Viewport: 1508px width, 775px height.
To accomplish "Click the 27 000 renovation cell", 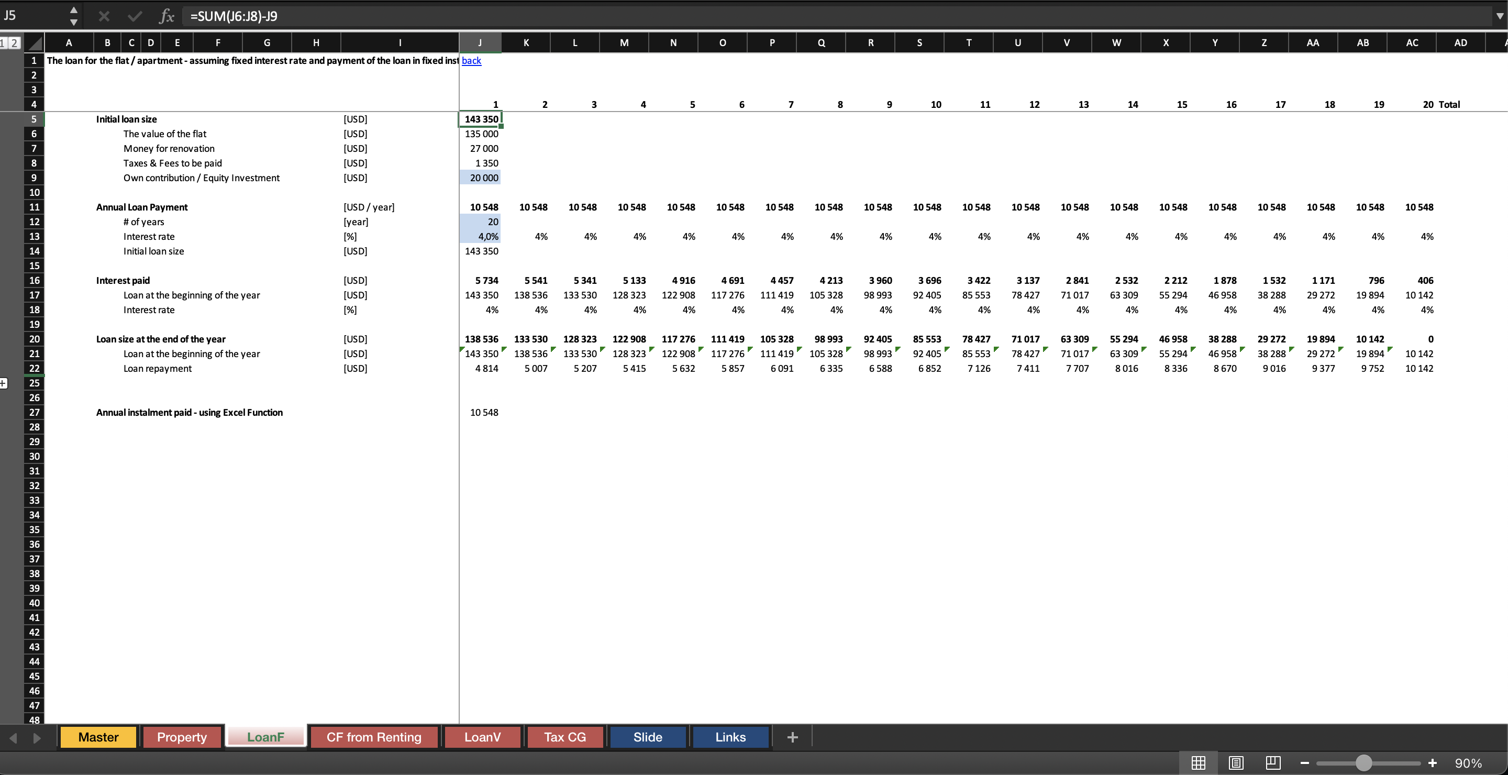I will click(x=480, y=149).
